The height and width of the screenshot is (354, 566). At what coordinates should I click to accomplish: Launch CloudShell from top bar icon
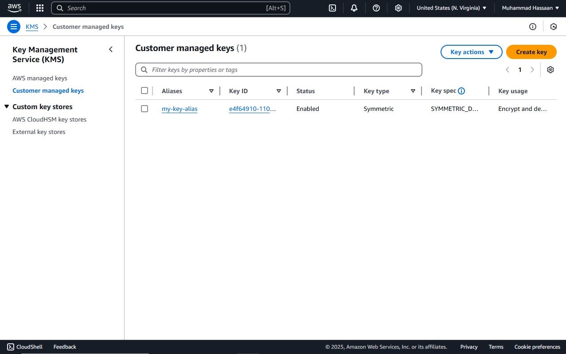[332, 8]
